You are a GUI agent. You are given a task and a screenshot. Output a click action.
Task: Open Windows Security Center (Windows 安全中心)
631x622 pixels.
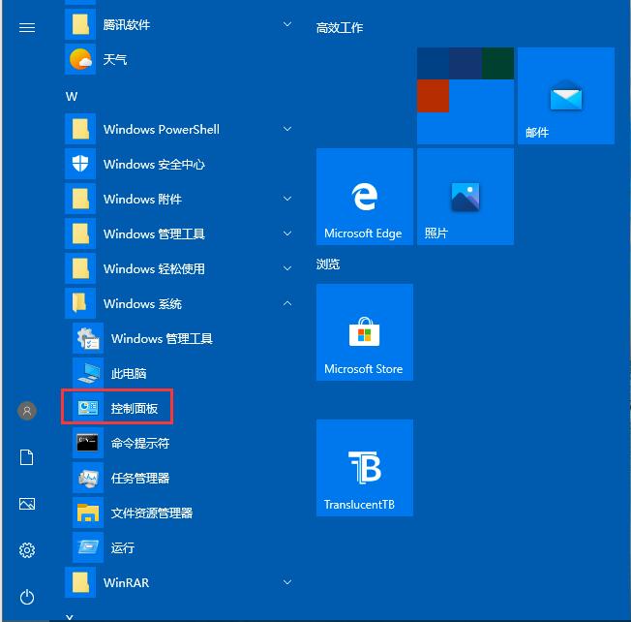click(x=153, y=164)
